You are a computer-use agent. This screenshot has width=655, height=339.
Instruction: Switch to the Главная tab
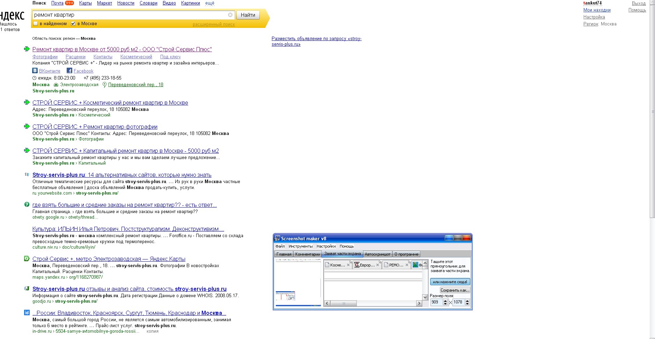pos(284,254)
